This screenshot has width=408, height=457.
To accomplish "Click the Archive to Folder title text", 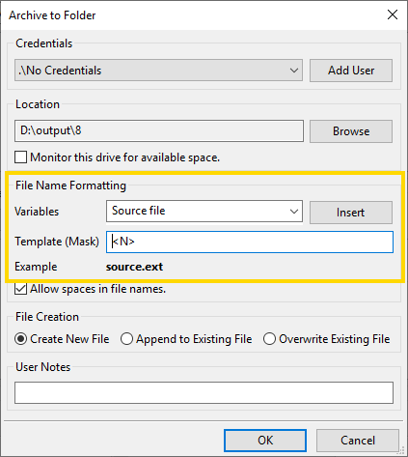I will click(52, 15).
